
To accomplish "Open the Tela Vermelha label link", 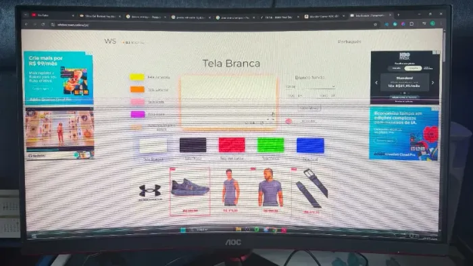I will tap(231, 158).
